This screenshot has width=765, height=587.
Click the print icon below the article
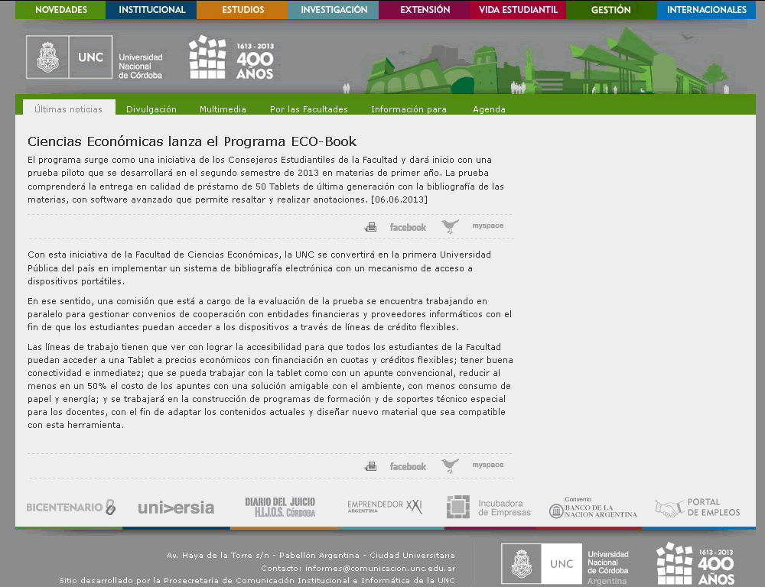point(371,466)
